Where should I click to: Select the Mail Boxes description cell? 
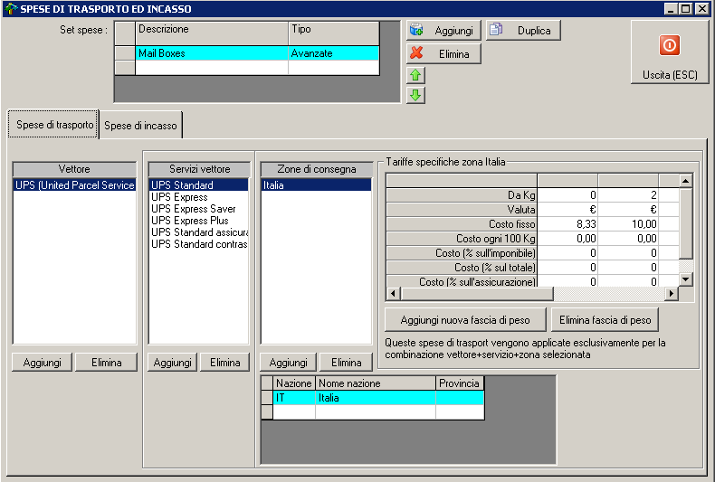(212, 53)
